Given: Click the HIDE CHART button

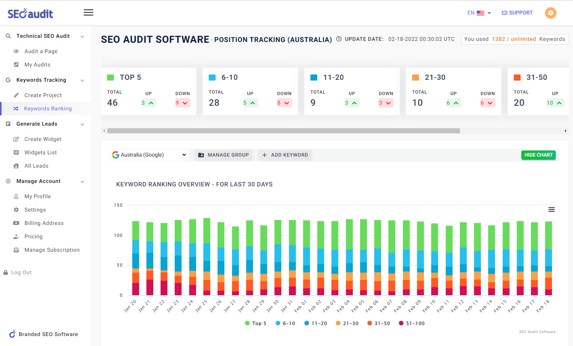Looking at the screenshot, I should pos(538,155).
